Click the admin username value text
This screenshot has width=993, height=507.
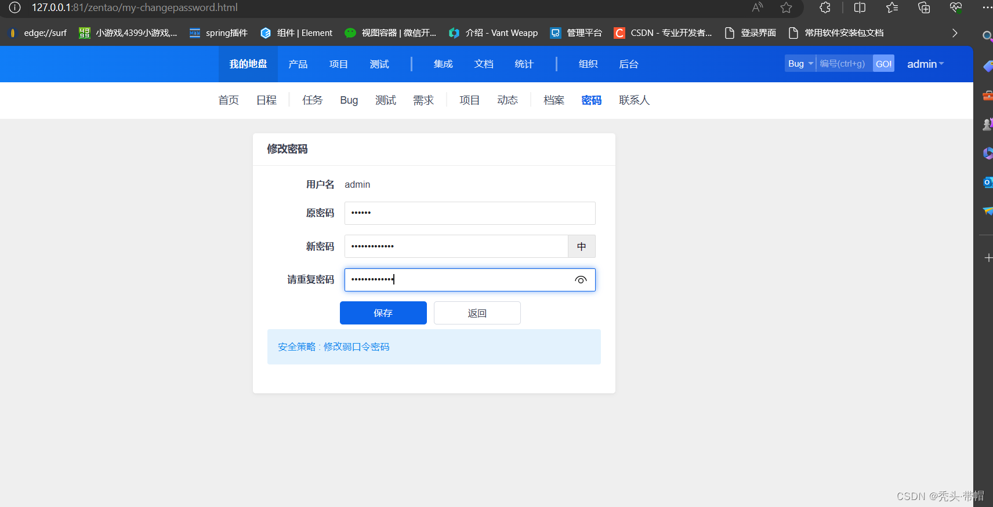[357, 184]
